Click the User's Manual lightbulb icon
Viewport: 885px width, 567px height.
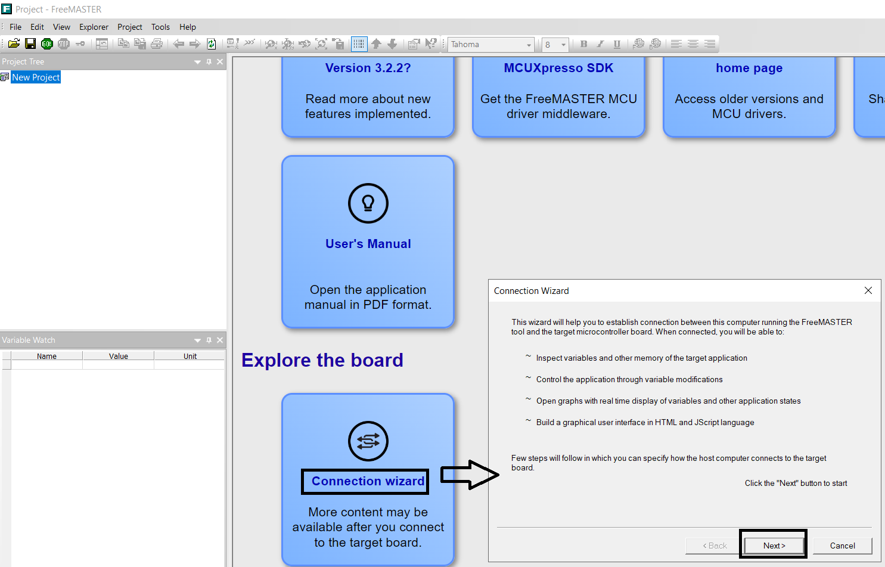(x=368, y=203)
